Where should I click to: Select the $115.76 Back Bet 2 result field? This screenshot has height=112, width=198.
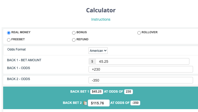point(98,103)
